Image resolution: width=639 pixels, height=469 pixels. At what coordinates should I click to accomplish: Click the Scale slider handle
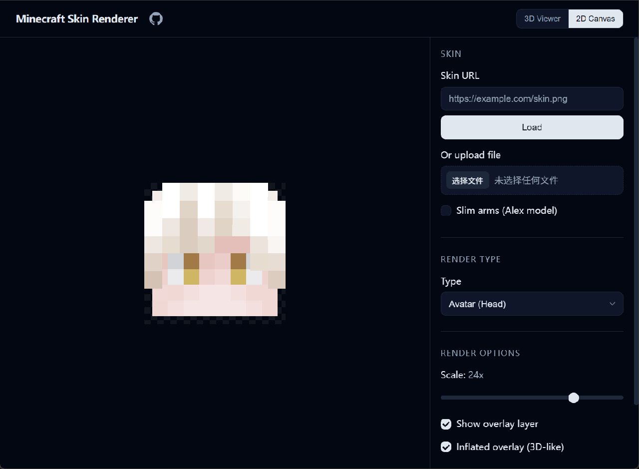[x=574, y=398]
